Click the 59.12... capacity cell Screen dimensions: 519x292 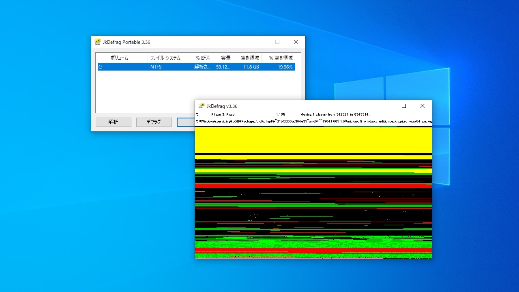click(x=223, y=67)
